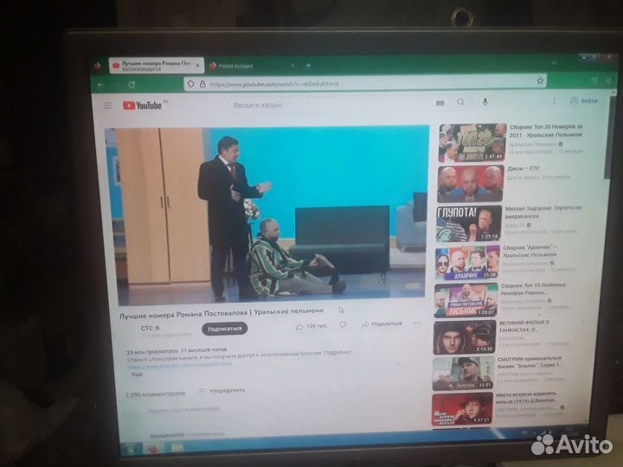
Task: Expand description with Ещё link
Action: [137, 374]
